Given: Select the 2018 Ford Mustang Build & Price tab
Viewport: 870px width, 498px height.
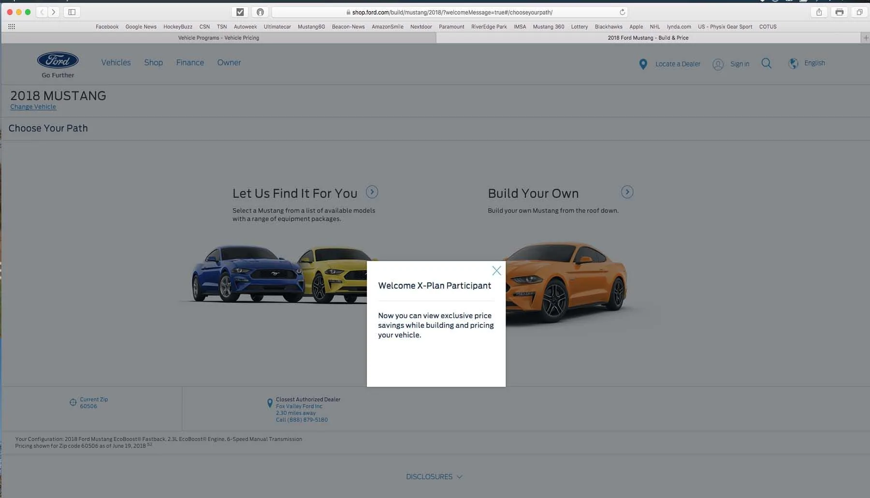Looking at the screenshot, I should point(648,38).
